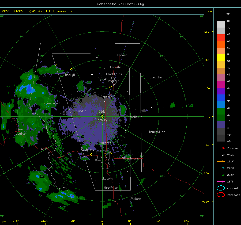Select the yellow diamond marker below RedDeer

110,87
